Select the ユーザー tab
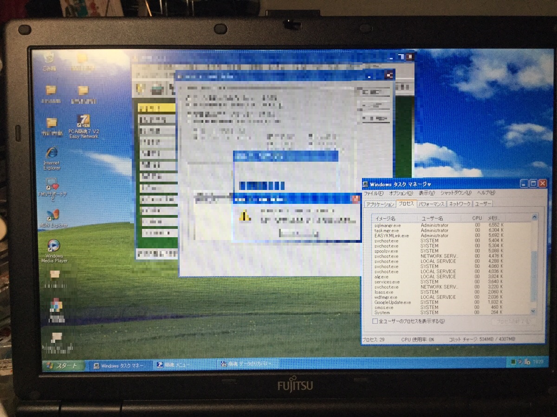The height and width of the screenshot is (417, 557). [481, 203]
